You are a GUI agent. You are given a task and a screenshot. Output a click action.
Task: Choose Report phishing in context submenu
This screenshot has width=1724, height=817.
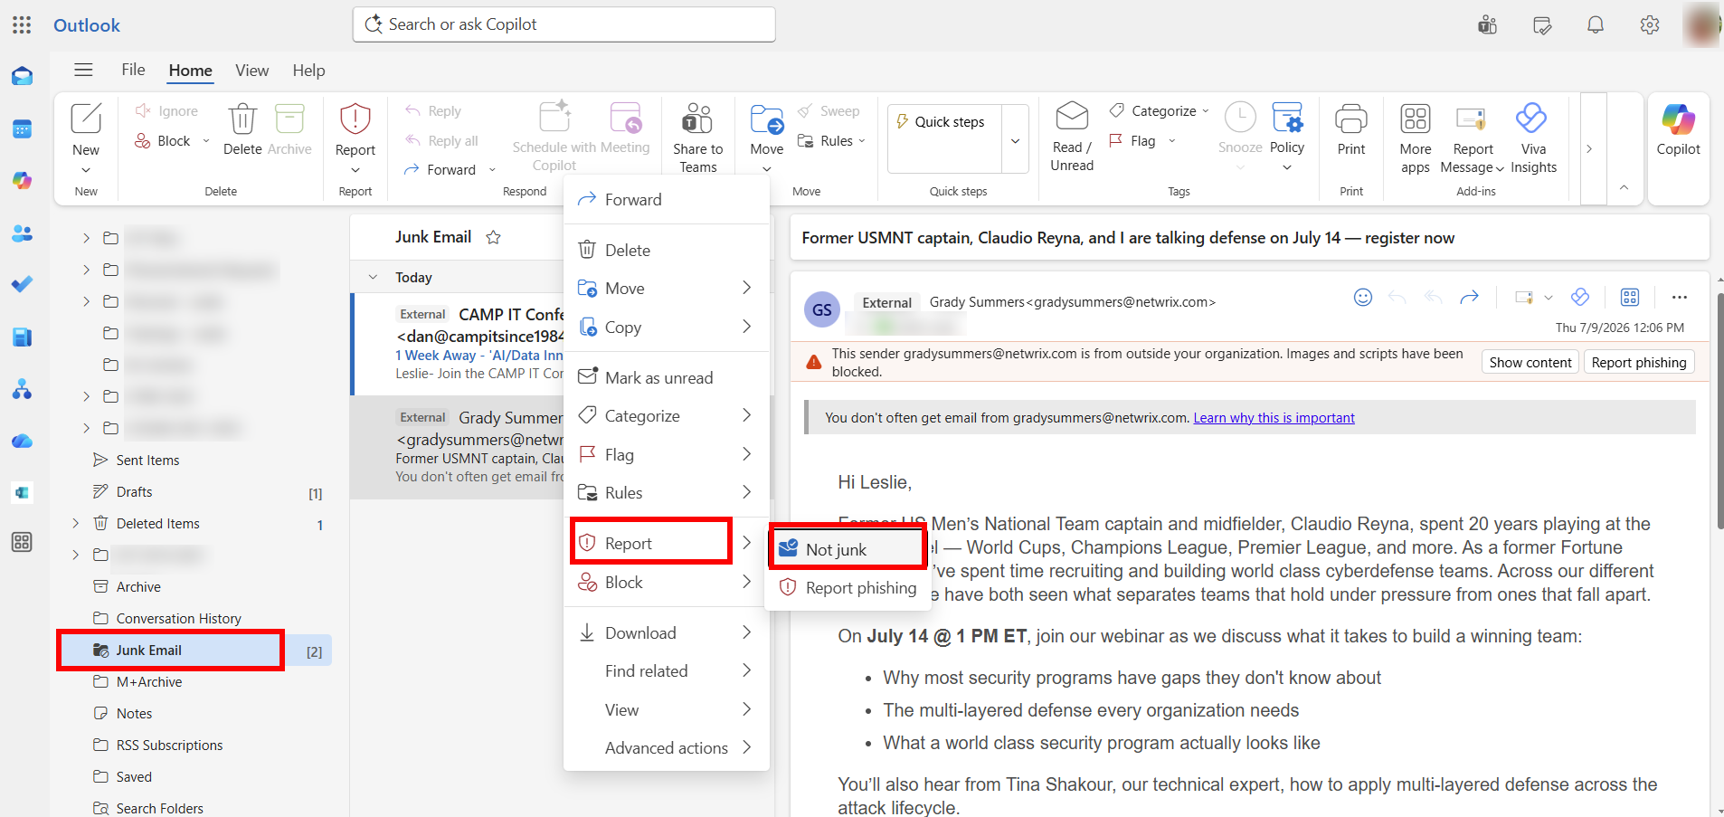coord(848,588)
